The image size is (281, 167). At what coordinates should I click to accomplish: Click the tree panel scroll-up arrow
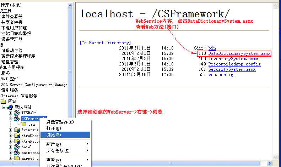tap(70, 3)
